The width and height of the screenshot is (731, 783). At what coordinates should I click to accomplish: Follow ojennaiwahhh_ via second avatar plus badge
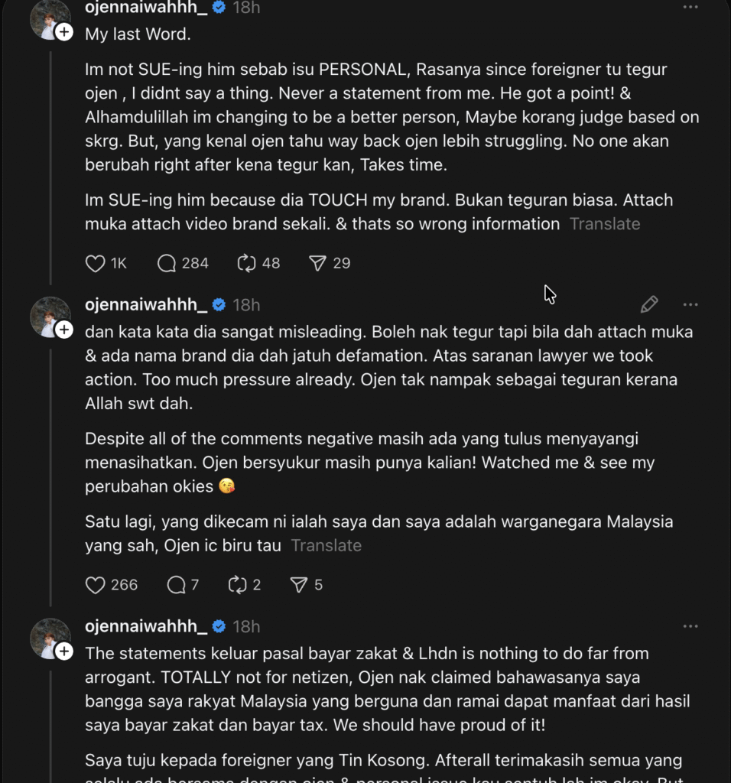[x=64, y=330]
